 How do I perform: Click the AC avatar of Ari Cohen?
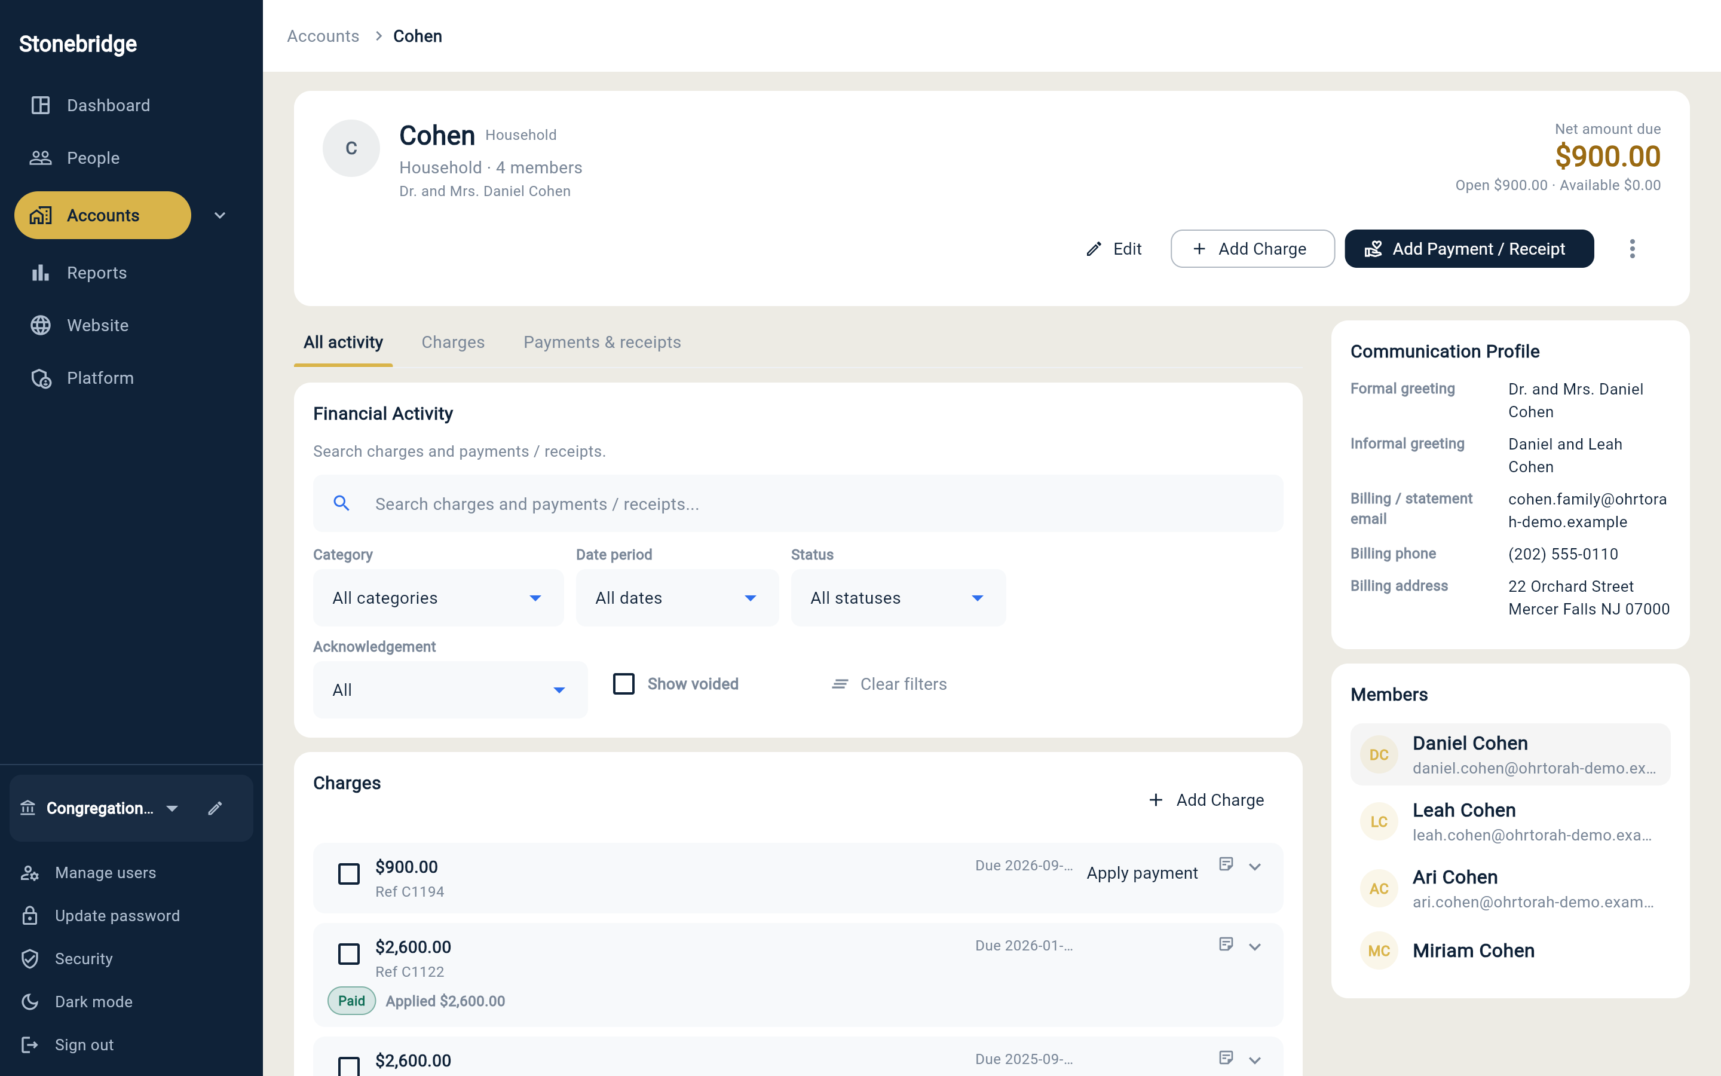coord(1379,889)
